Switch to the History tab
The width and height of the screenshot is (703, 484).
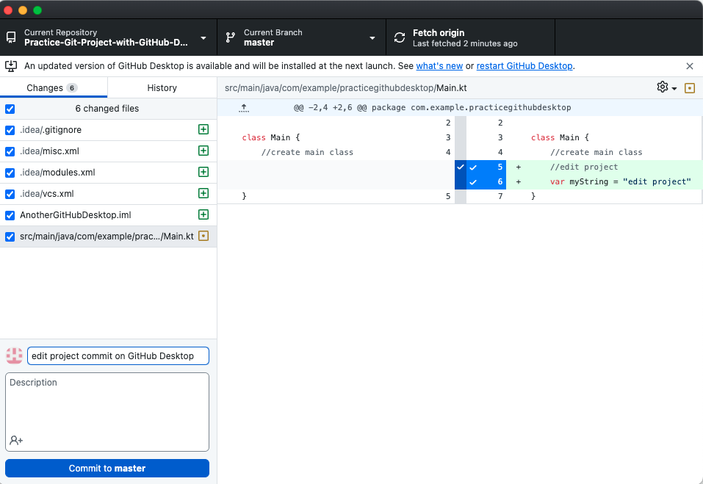162,87
